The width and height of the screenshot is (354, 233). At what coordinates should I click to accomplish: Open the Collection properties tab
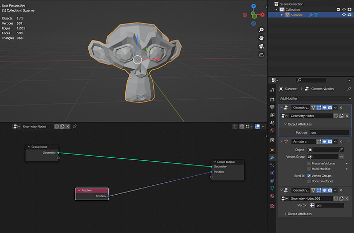click(x=272, y=140)
